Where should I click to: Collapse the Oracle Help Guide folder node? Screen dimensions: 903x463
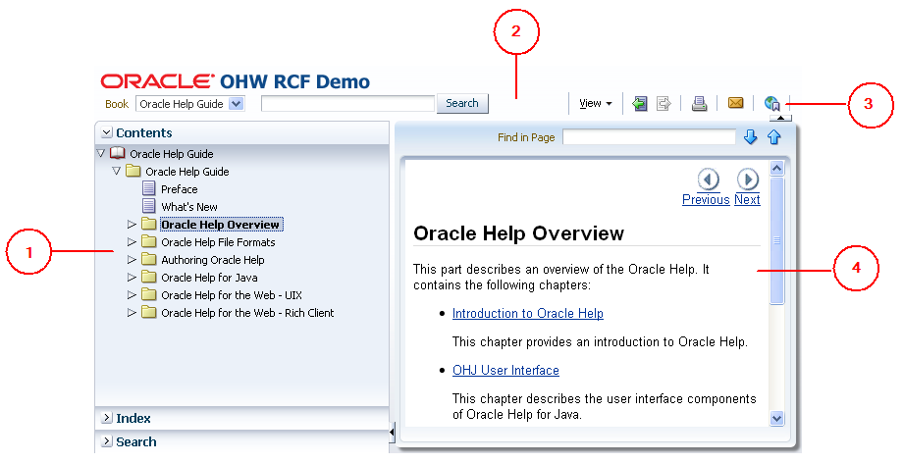117,171
